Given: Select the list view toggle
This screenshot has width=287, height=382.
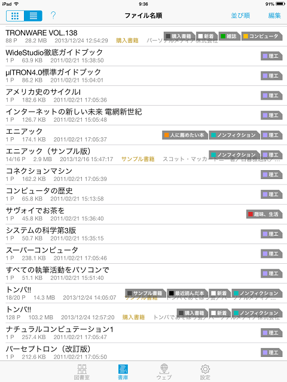Looking at the screenshot, I should [33, 16].
